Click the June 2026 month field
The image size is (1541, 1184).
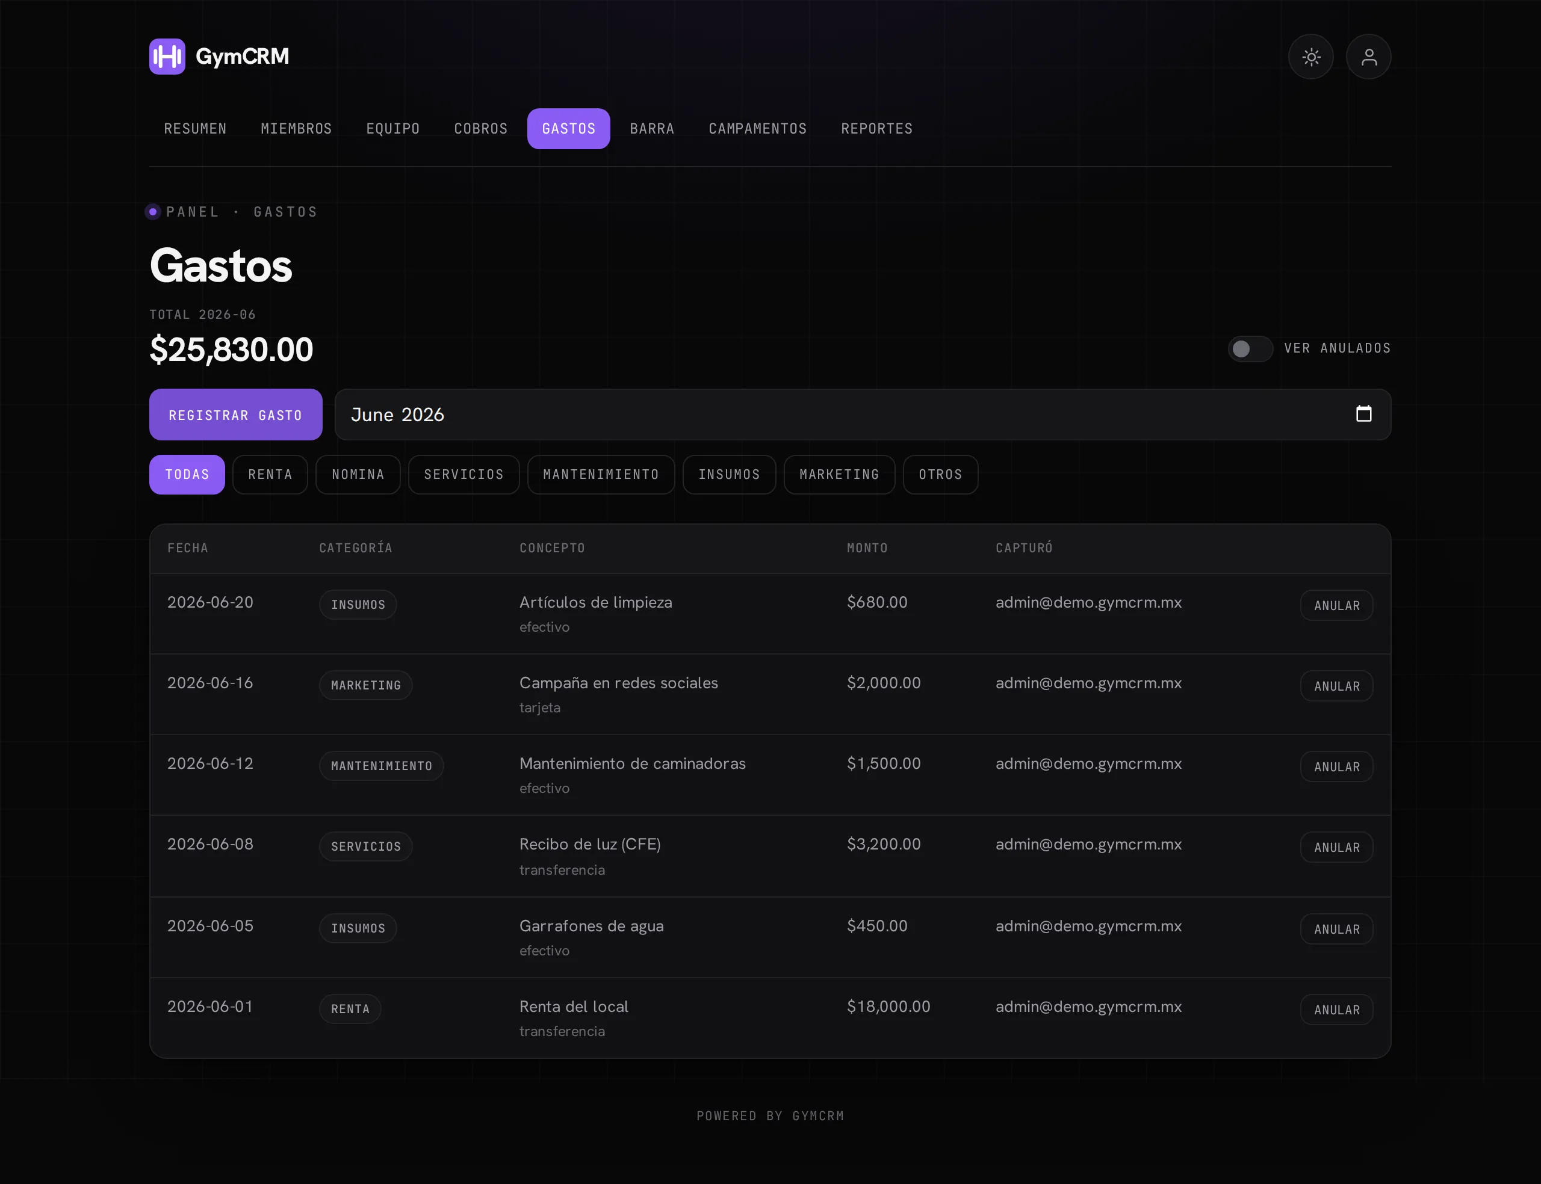click(862, 415)
